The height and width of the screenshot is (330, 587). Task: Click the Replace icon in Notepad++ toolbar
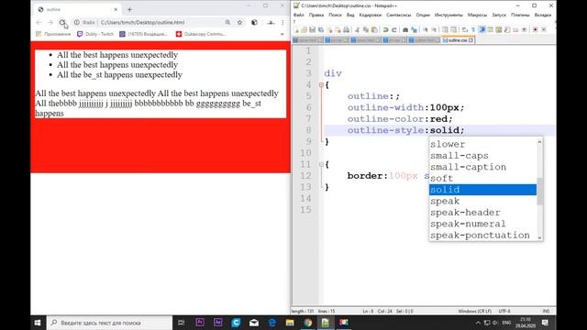414,29
